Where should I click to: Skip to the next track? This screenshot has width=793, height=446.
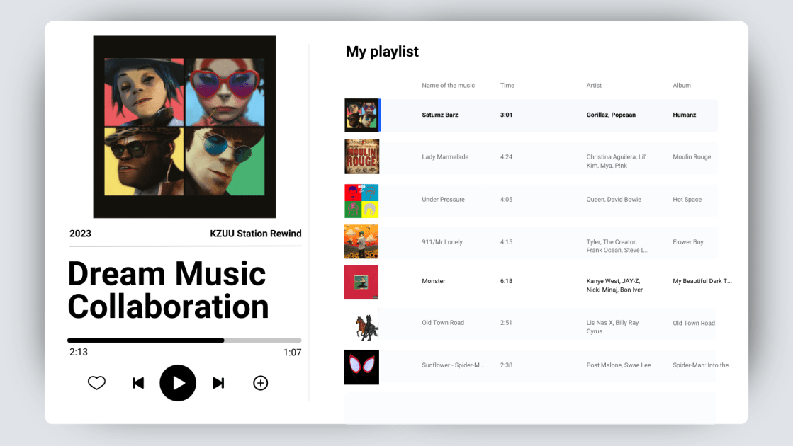(218, 383)
